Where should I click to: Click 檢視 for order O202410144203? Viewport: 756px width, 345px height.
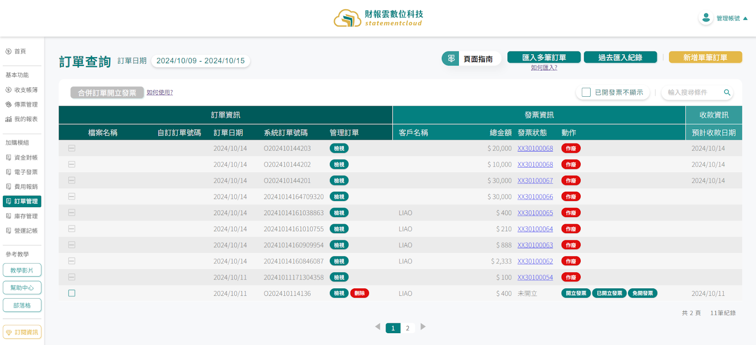339,148
